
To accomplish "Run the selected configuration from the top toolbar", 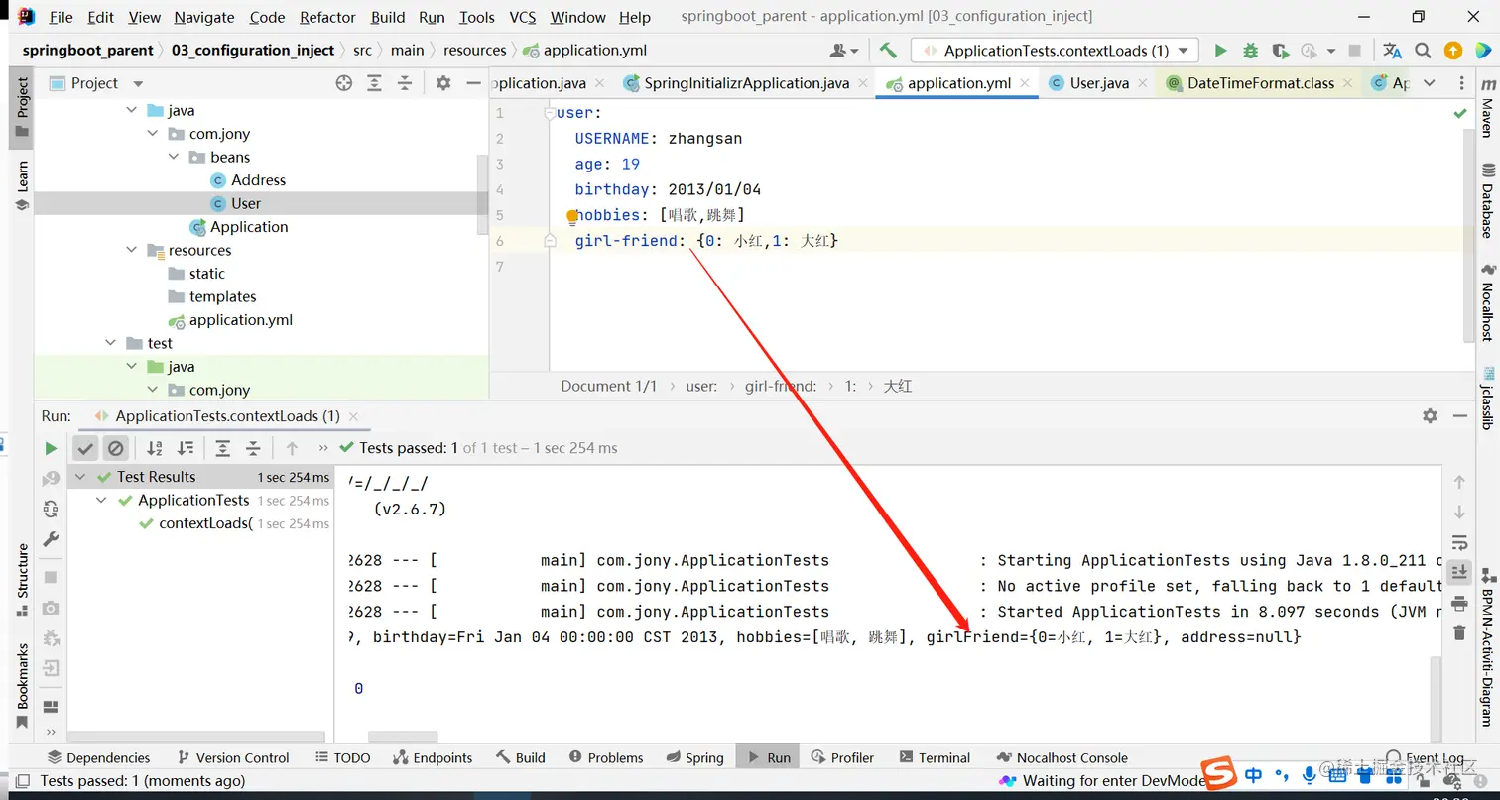I will [x=1221, y=51].
